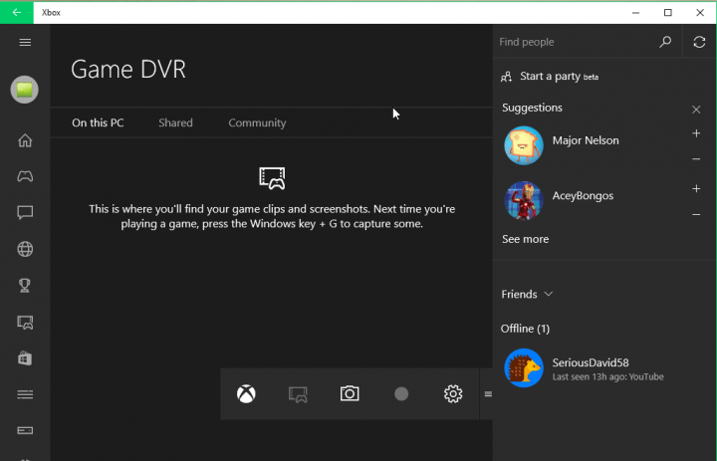Viewport: 717px width, 461px height.
Task: Take a screenshot with camera icon
Action: pyautogui.click(x=350, y=393)
